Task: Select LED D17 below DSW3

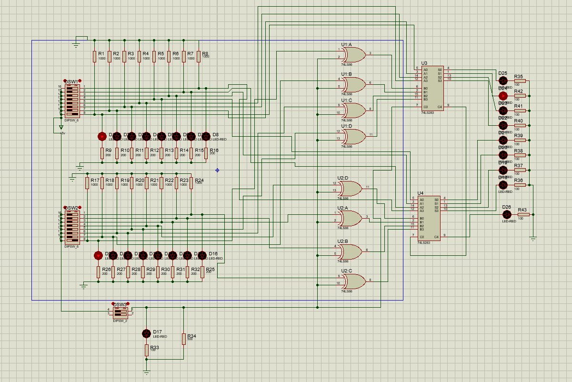Action: click(147, 333)
